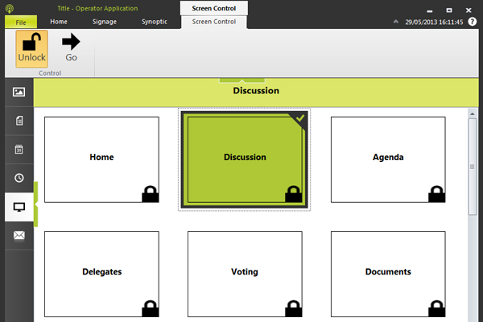Select the monitor screen sidebar icon
Image resolution: width=483 pixels, height=322 pixels.
(x=19, y=207)
